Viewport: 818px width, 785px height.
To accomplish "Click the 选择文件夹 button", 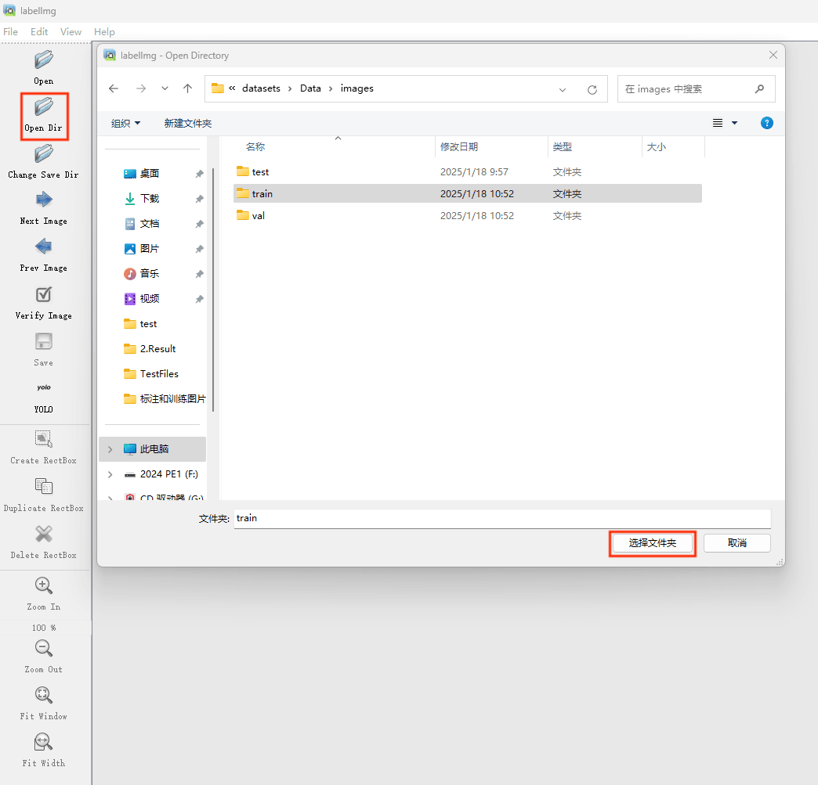I will (652, 543).
